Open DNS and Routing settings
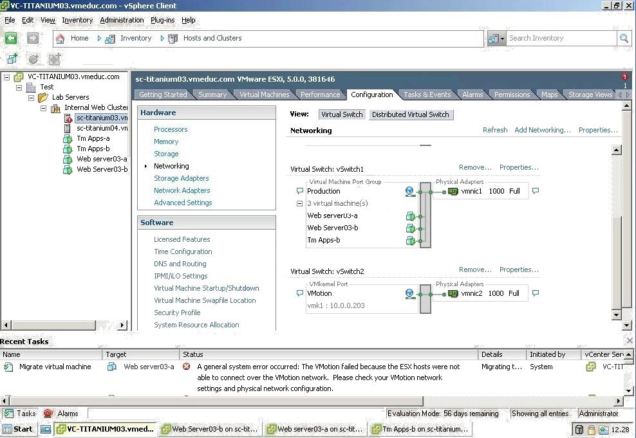This screenshot has height=438, width=636. click(180, 264)
